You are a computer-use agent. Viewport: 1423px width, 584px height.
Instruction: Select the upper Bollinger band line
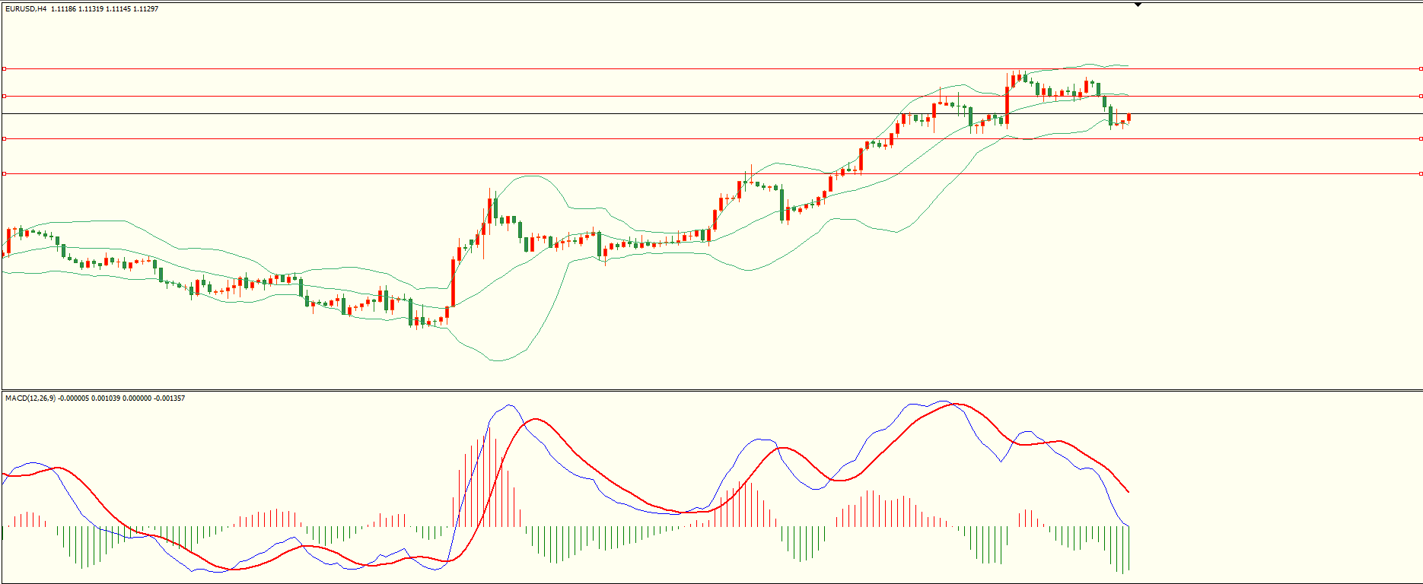[x=533, y=176]
